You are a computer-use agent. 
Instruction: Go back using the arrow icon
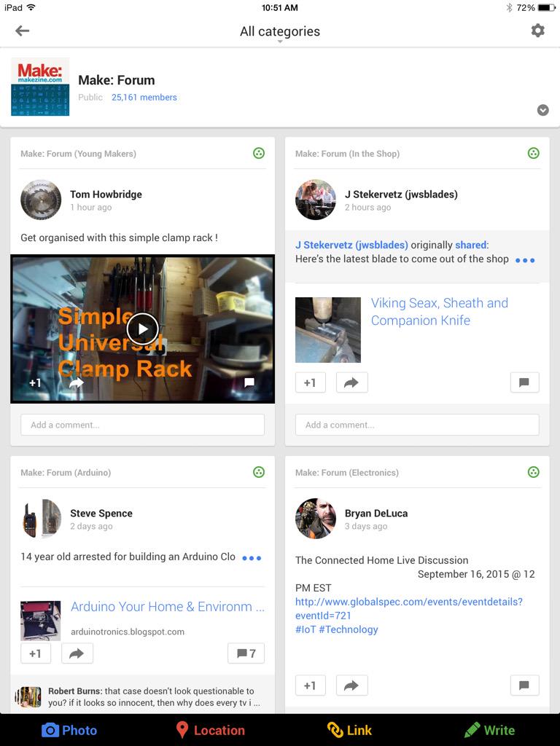(x=22, y=31)
